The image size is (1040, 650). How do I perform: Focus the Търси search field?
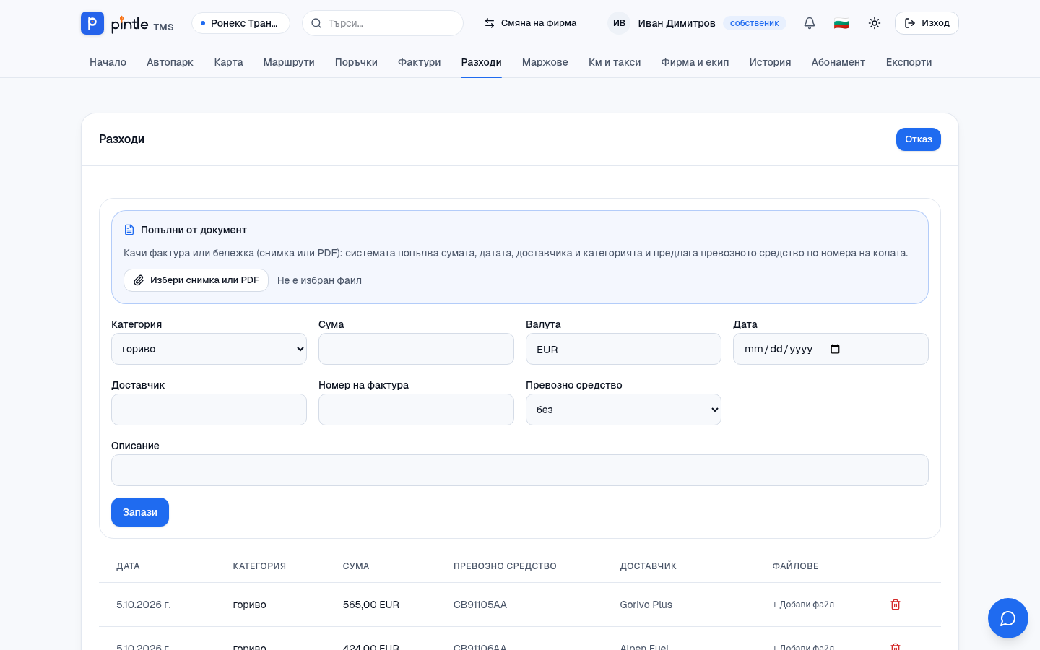pyautogui.click(x=383, y=23)
